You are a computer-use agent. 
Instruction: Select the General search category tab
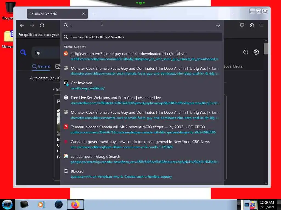coord(41,66)
